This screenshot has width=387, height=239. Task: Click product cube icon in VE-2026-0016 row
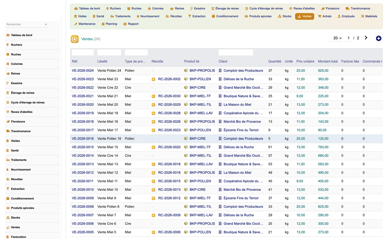click(x=186, y=139)
